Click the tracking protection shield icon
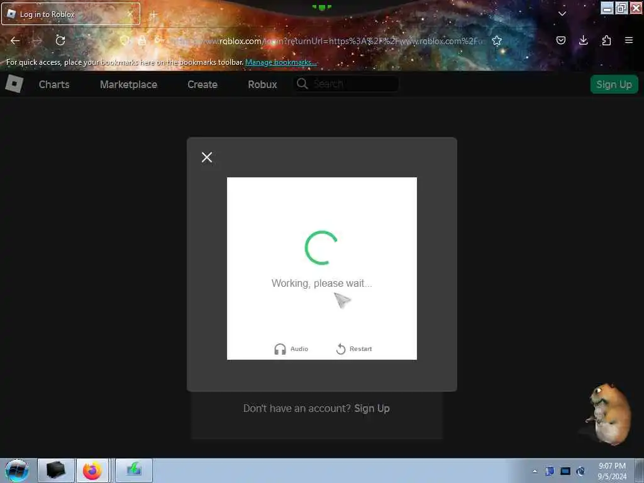Screen dimensions: 644x483 click(x=125, y=40)
